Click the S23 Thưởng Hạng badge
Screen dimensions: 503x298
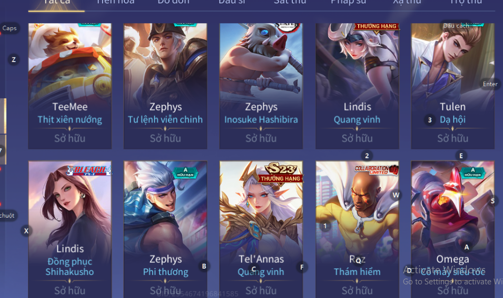coord(280,172)
